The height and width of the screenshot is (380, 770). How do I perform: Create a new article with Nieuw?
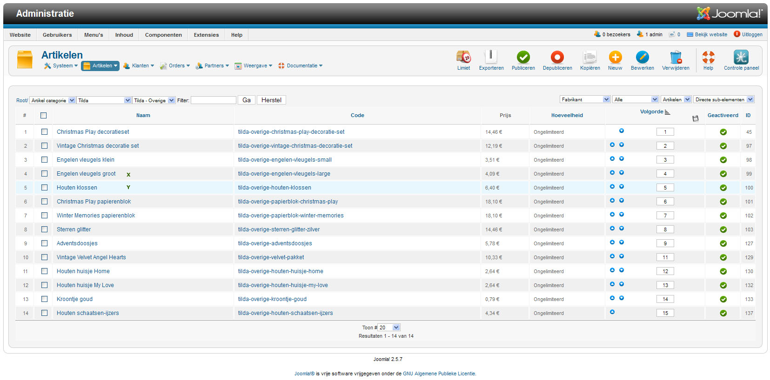click(615, 57)
